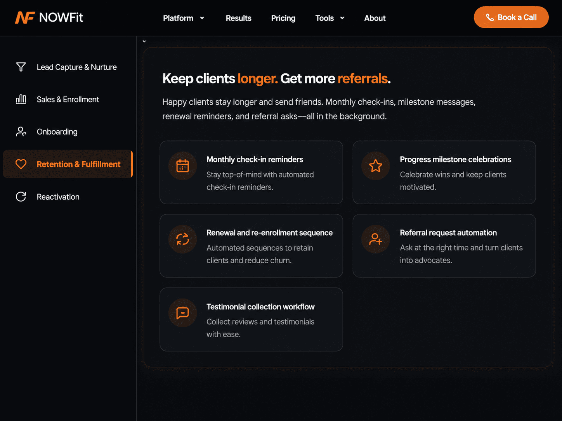Click the funnel icon for Lead Capture
The height and width of the screenshot is (421, 562).
[21, 67]
